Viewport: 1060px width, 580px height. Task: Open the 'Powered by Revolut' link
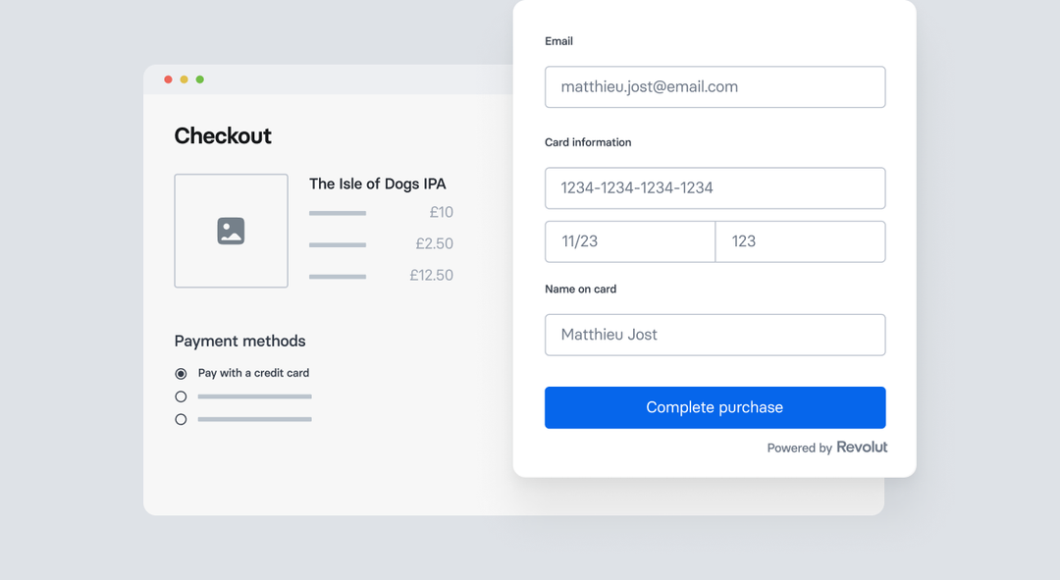click(x=826, y=447)
